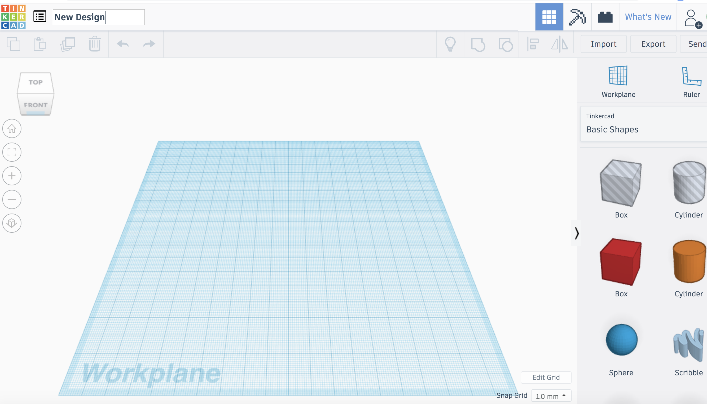Select the Redo arrow icon
The height and width of the screenshot is (404, 707).
[x=149, y=44]
